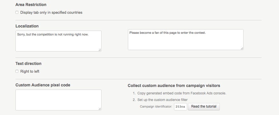279x115 pixels.
Task: Select the 'Campaign identificator:' label
Action: coord(156,107)
